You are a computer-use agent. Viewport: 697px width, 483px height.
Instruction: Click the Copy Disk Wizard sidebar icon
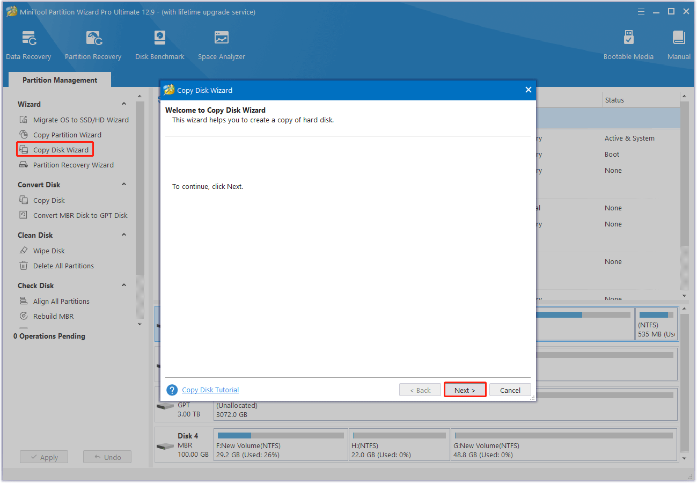(x=24, y=150)
